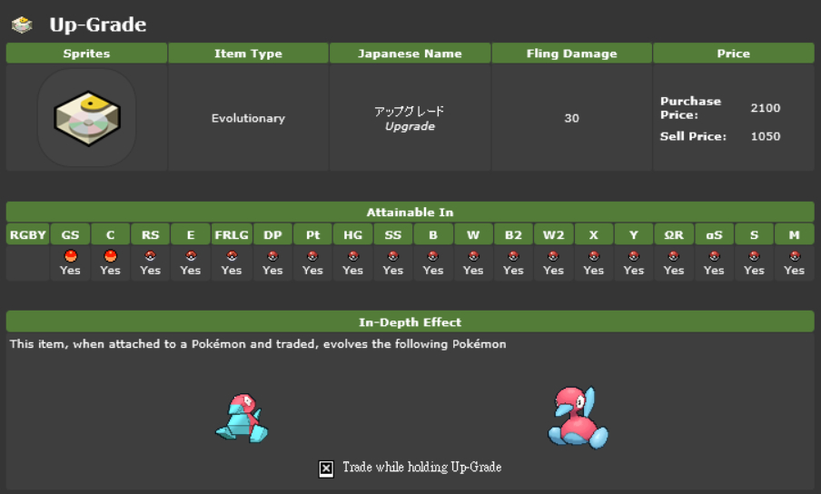The height and width of the screenshot is (494, 821).
Task: Click the Poké Ball icon under αS
Action: coord(714,256)
